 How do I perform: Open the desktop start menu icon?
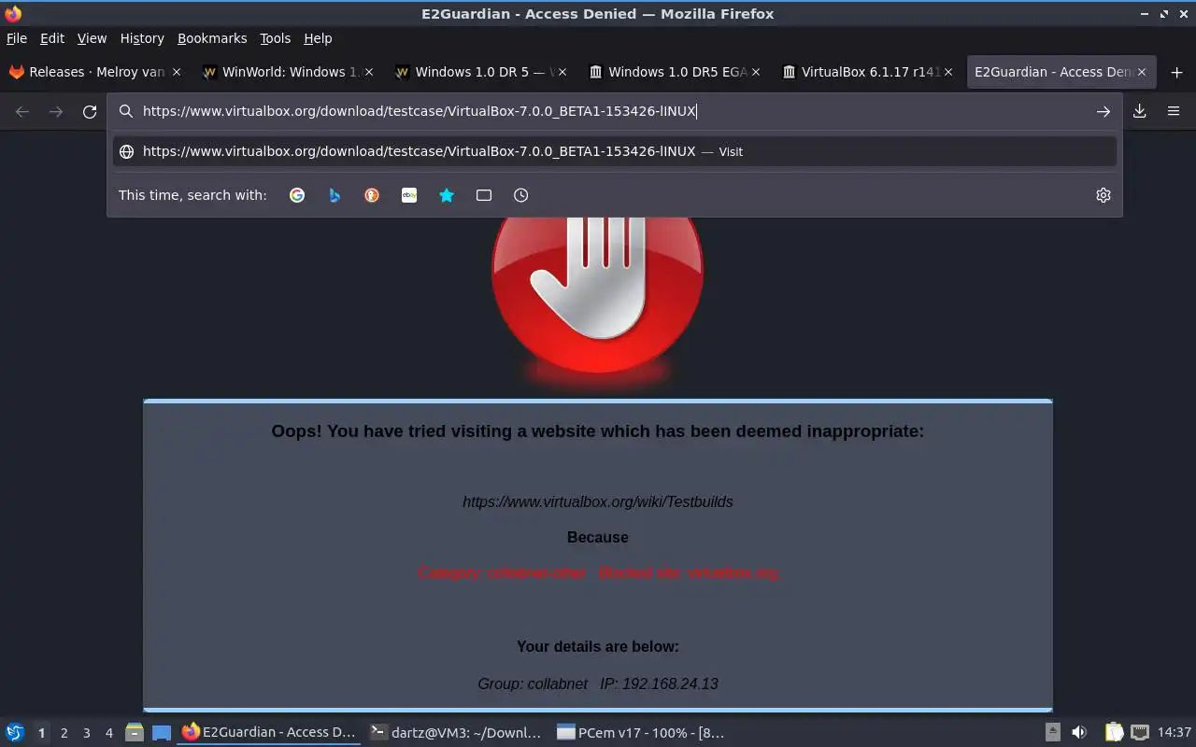14,732
